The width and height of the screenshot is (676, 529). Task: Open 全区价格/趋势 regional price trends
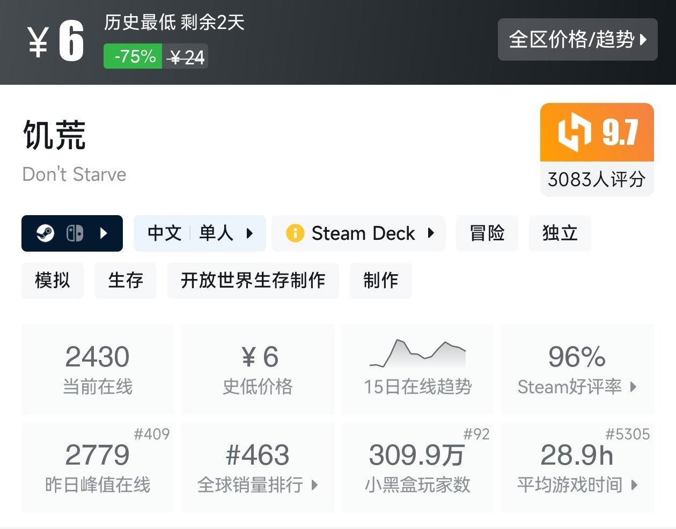click(x=577, y=39)
